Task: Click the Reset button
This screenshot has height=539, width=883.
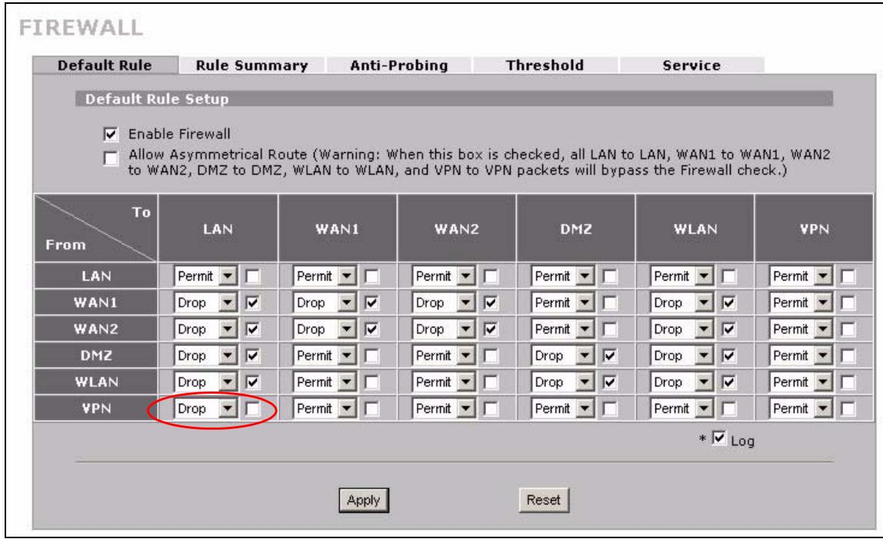Action: (x=544, y=500)
